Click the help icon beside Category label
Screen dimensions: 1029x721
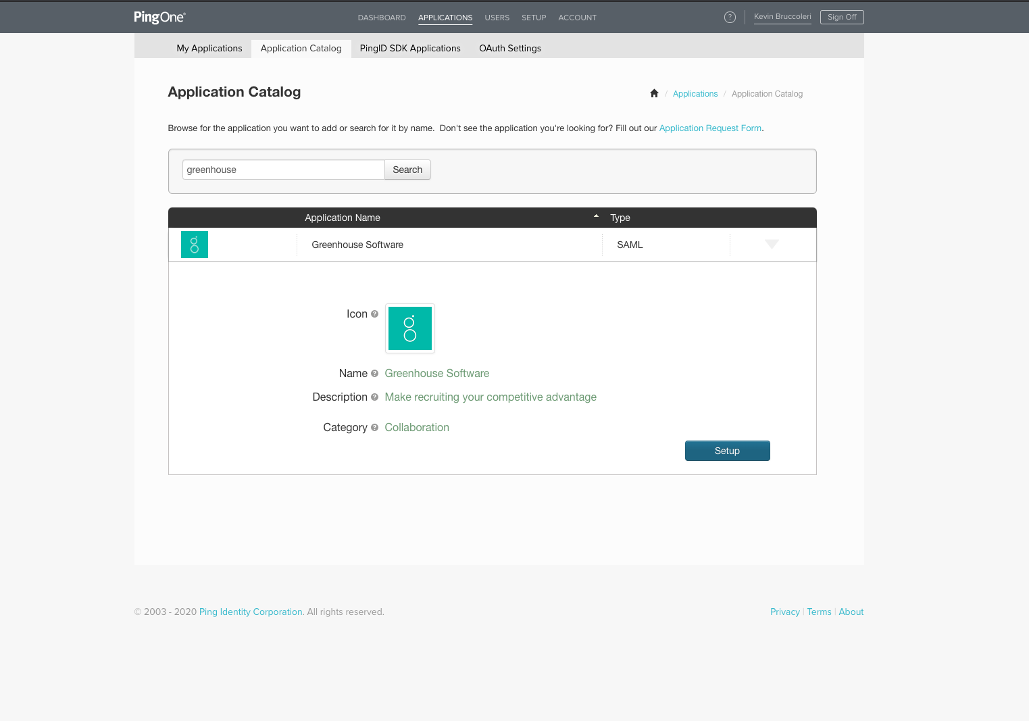click(x=375, y=428)
